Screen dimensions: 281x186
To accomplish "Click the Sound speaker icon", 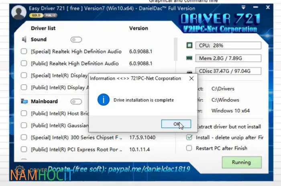I will click(24, 40).
